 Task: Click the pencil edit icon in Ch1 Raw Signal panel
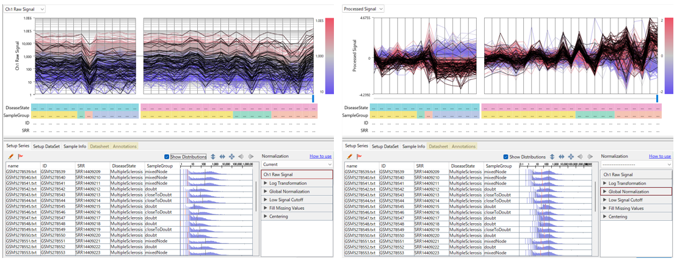pos(10,157)
